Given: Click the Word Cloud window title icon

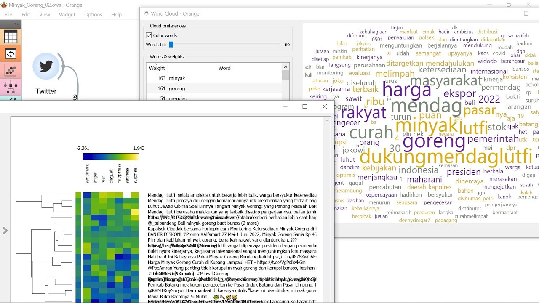Looking at the screenshot, I should [x=147, y=13].
